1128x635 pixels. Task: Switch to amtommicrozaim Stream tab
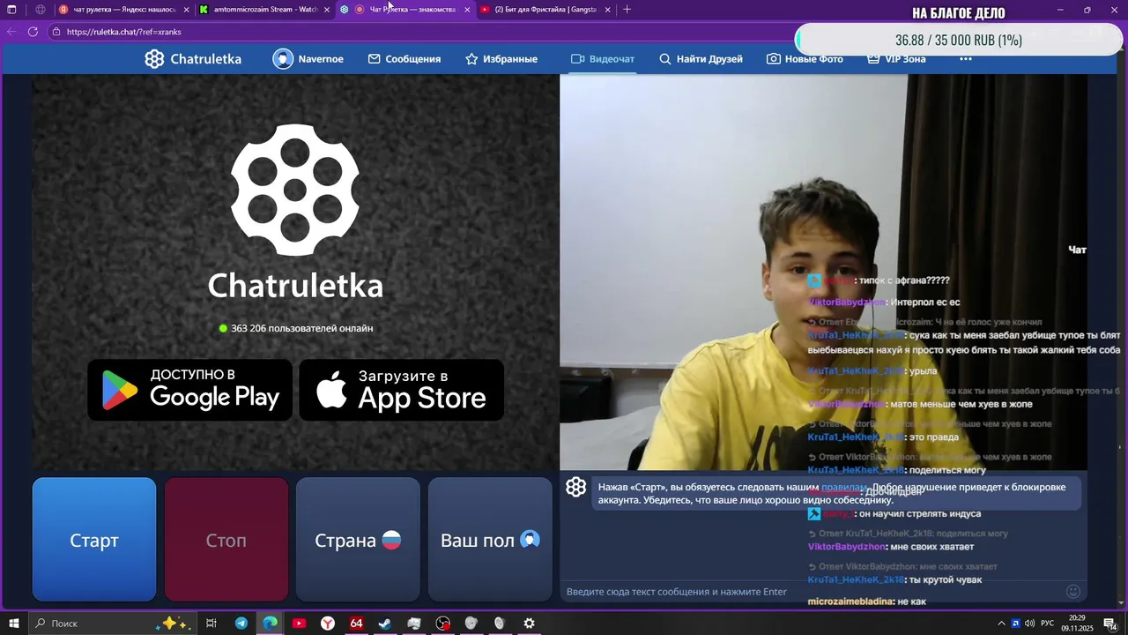tap(264, 10)
